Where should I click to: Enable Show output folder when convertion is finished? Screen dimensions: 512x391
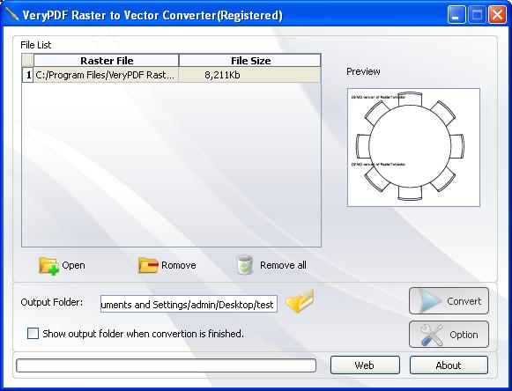[33, 334]
